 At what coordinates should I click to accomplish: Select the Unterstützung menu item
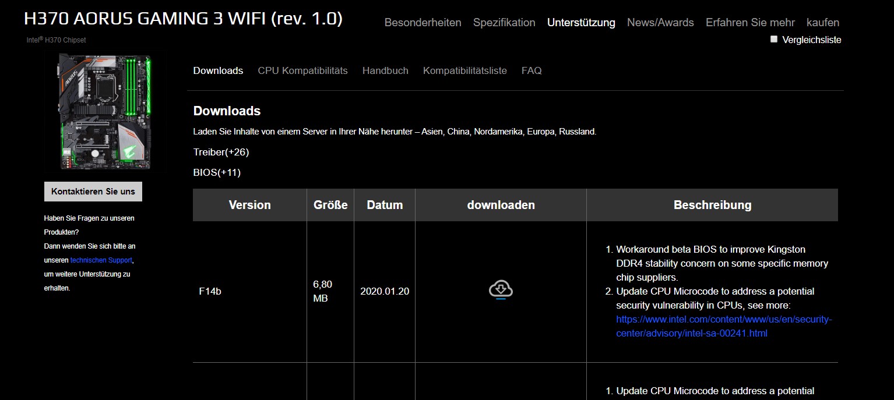(581, 23)
